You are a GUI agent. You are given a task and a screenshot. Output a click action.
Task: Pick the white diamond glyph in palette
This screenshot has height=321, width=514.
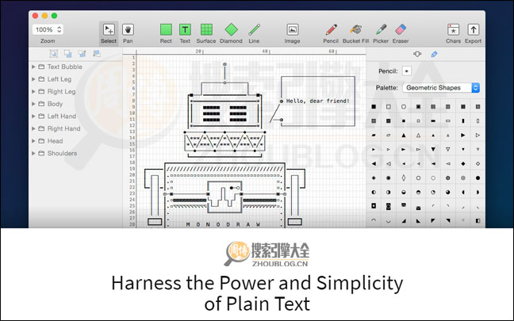[478, 163]
